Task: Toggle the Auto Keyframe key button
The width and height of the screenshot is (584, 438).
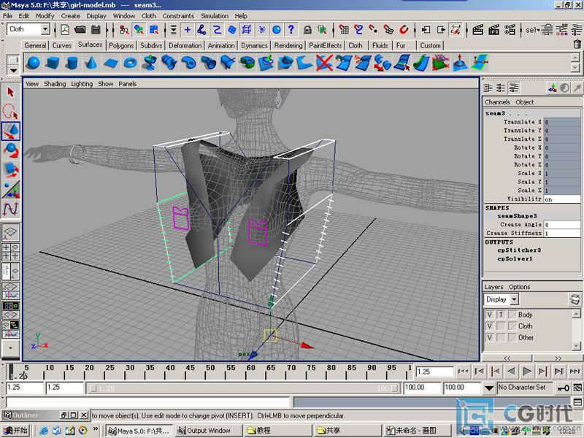Action: [x=563, y=388]
